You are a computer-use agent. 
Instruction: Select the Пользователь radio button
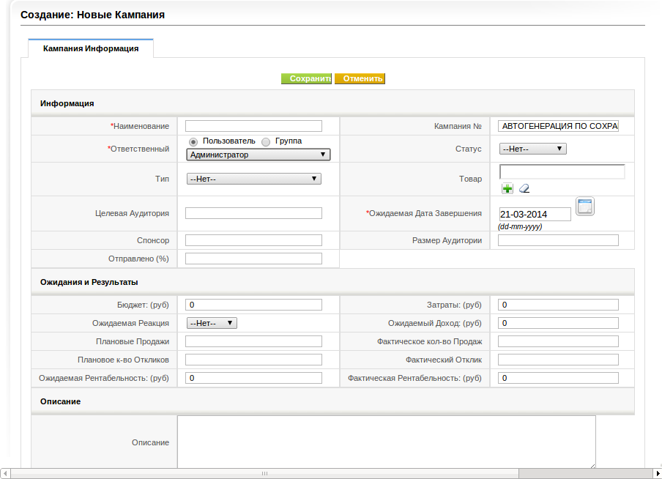point(193,141)
